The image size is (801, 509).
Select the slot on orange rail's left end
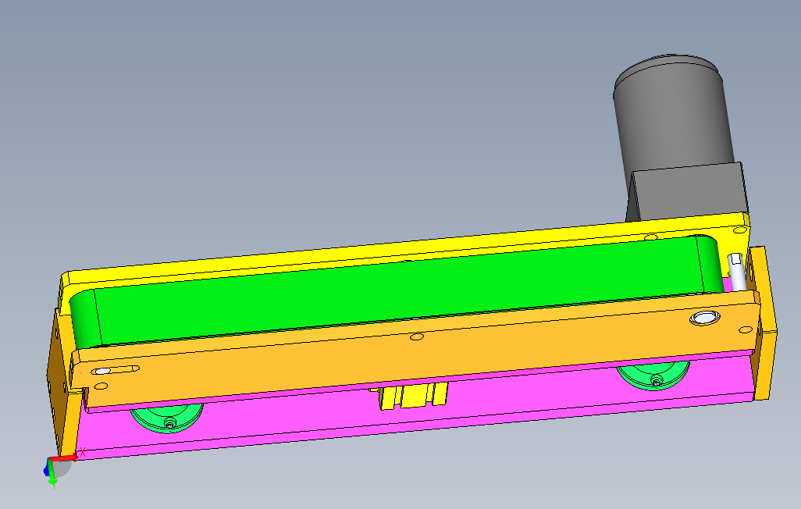116,369
